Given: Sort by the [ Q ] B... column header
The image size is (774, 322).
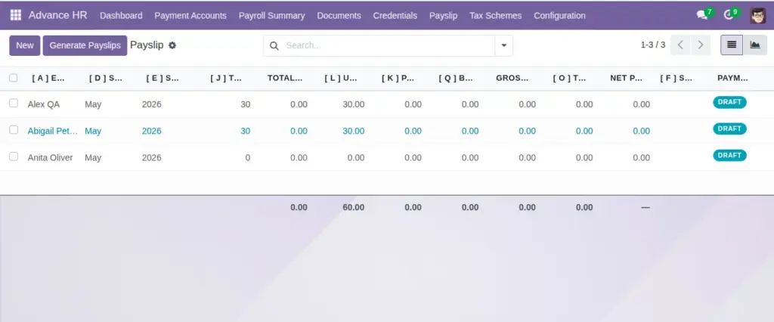Looking at the screenshot, I should 456,78.
